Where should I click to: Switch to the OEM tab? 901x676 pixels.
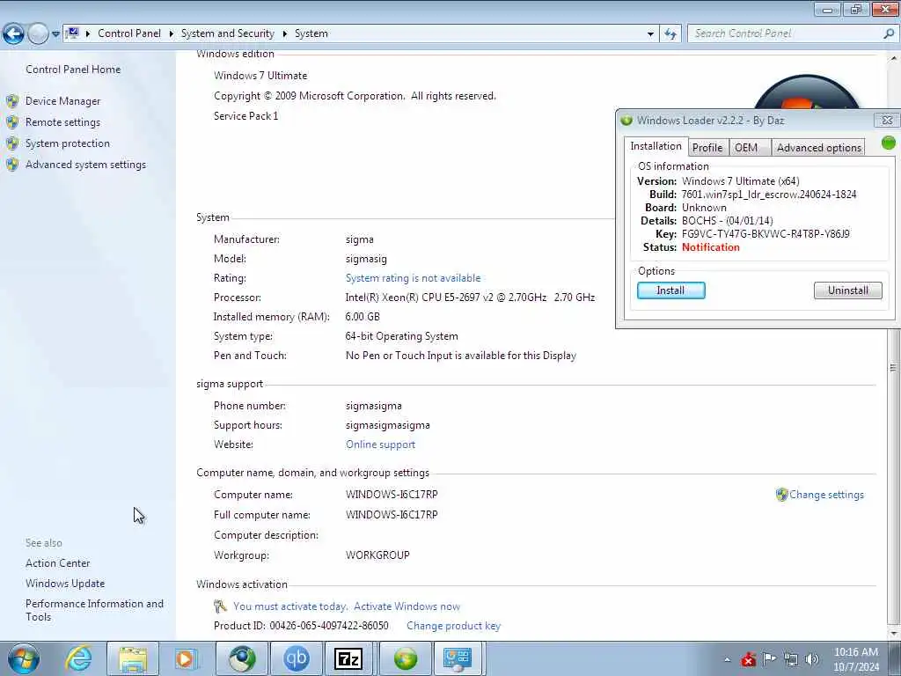[750, 148]
